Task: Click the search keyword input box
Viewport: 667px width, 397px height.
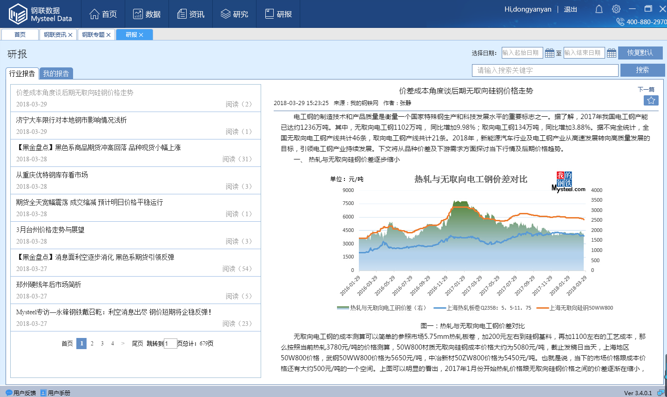Action: [x=545, y=70]
